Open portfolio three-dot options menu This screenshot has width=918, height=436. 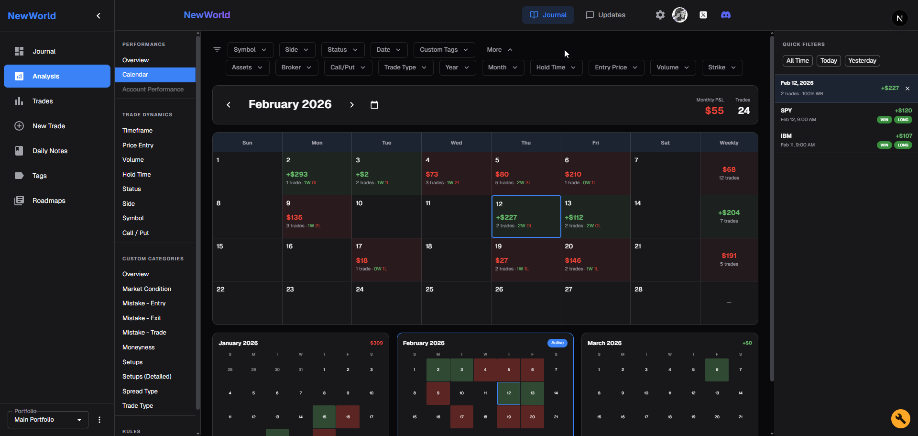click(x=99, y=420)
